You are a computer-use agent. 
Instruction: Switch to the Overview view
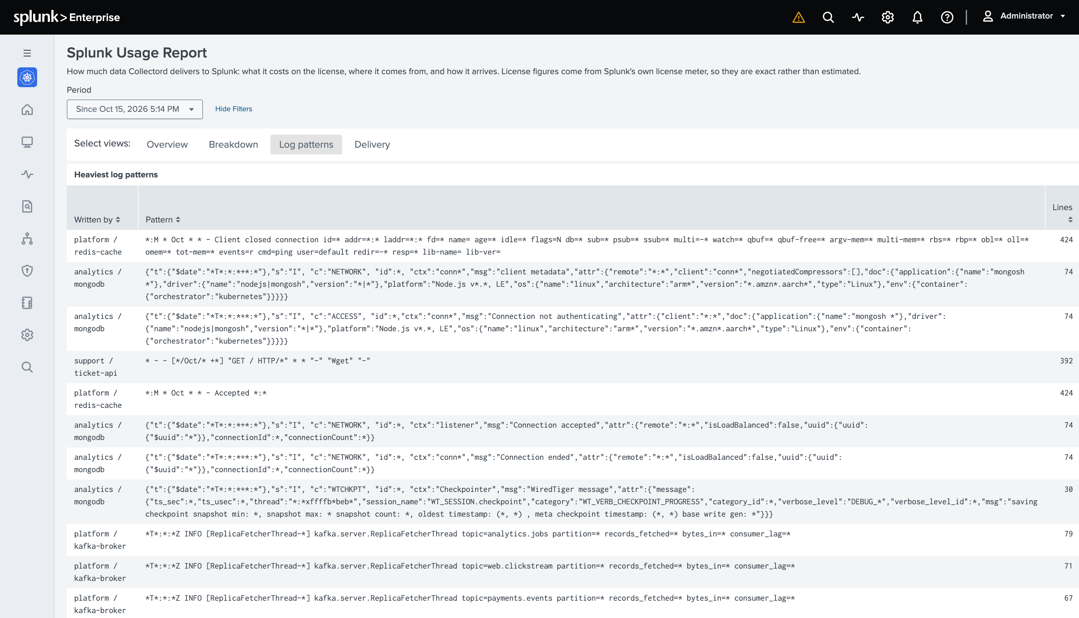(167, 144)
